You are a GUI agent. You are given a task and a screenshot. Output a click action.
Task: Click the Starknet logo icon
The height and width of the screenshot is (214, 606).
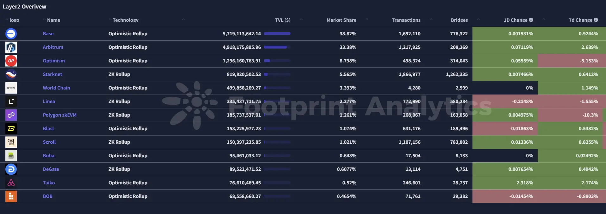point(11,74)
